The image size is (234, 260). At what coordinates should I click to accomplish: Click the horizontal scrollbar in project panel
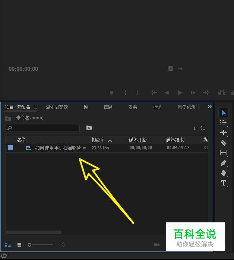point(34,232)
